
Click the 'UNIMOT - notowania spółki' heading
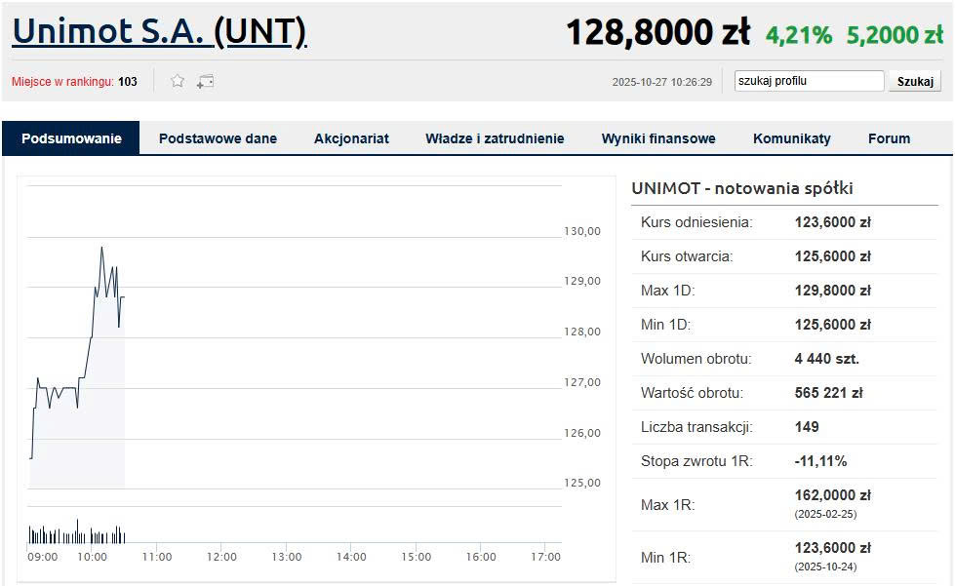click(x=741, y=188)
